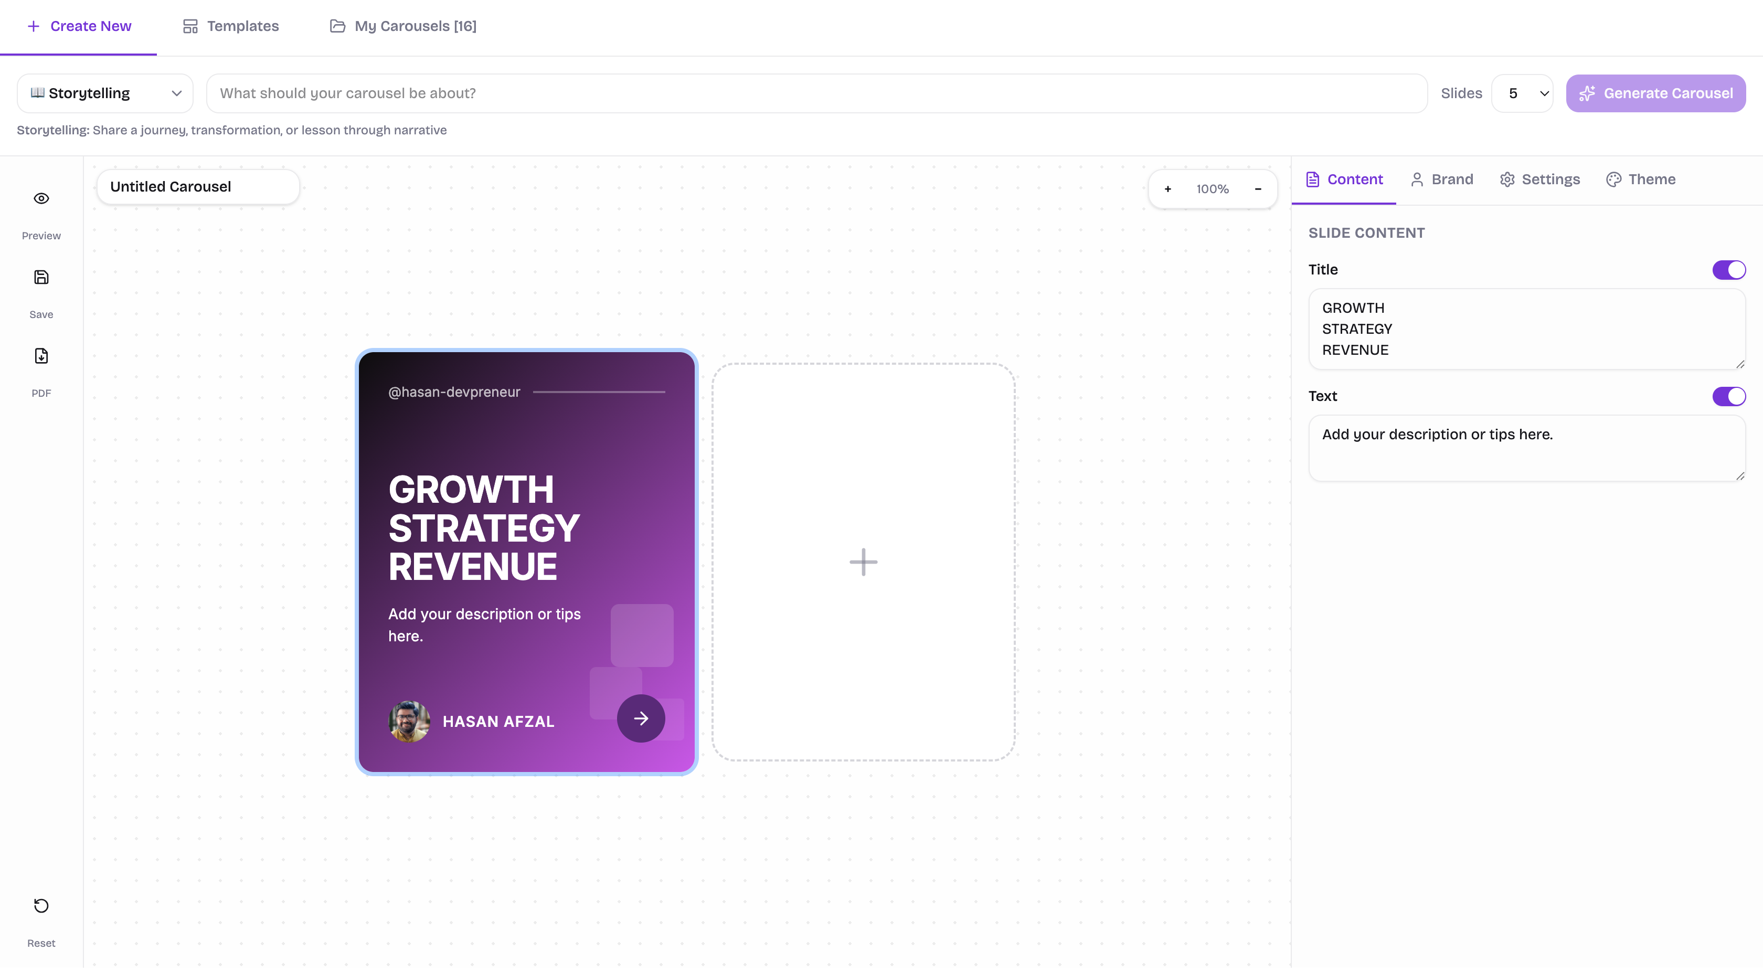Expand the slides number selector showing 5
Image resolution: width=1763 pixels, height=973 pixels.
(1522, 93)
